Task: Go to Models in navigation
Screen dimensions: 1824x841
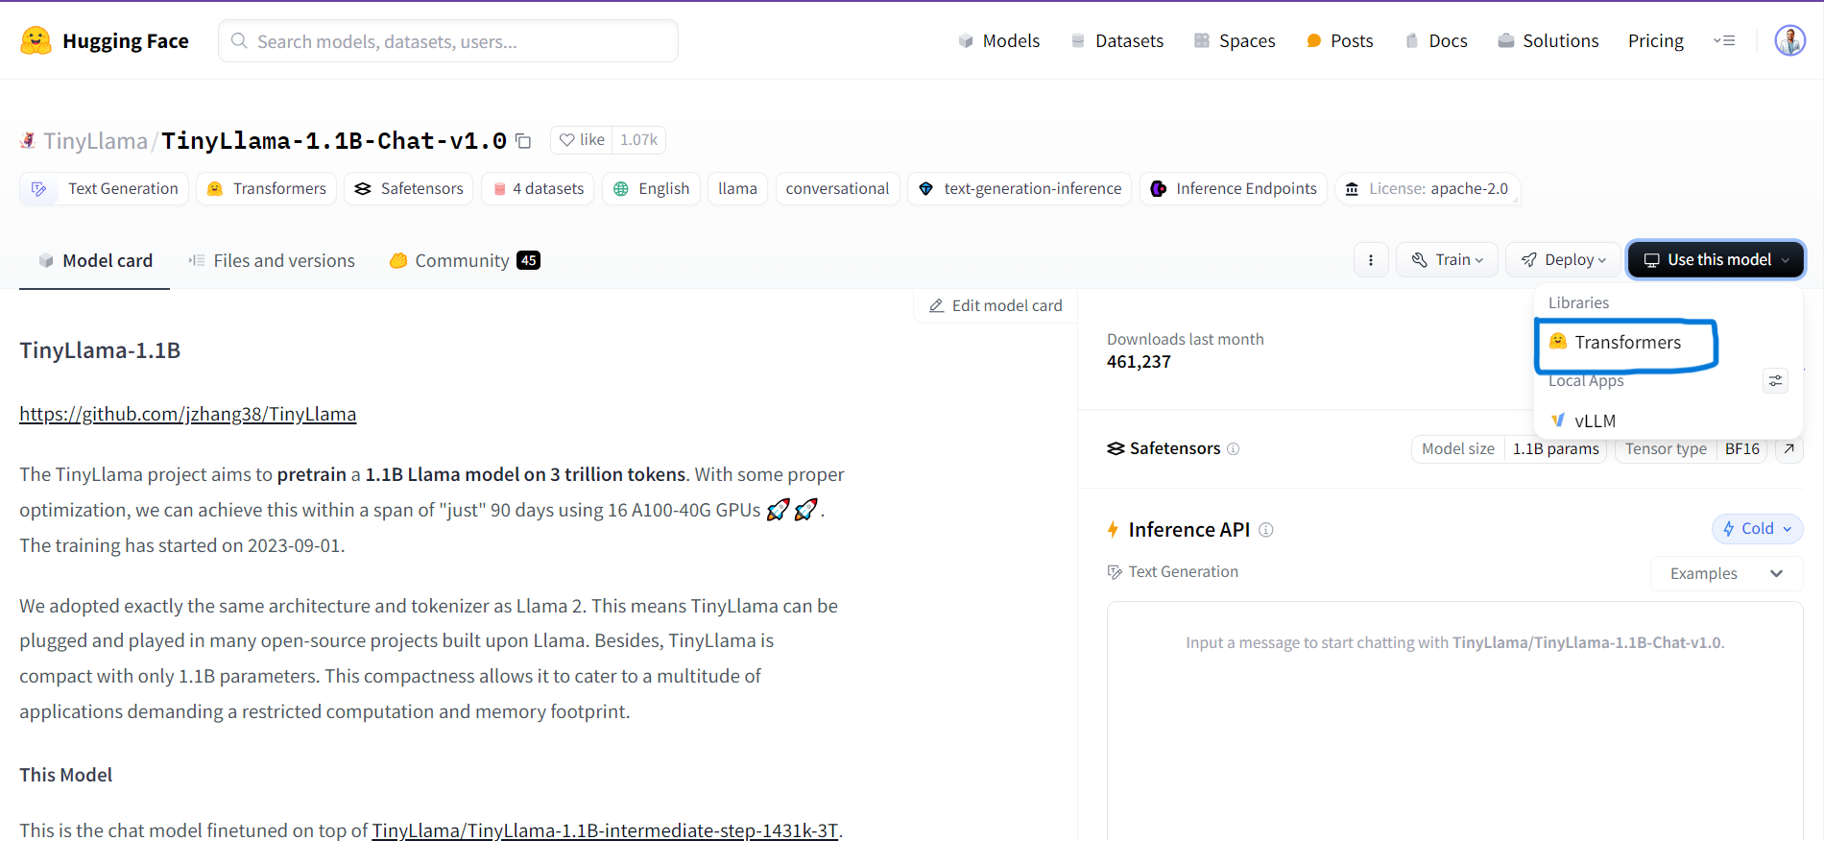Action: point(998,41)
